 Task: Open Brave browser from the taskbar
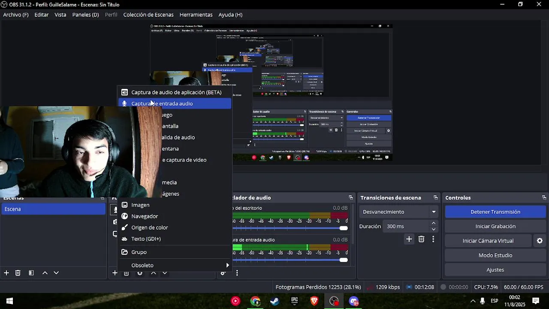[x=314, y=301]
